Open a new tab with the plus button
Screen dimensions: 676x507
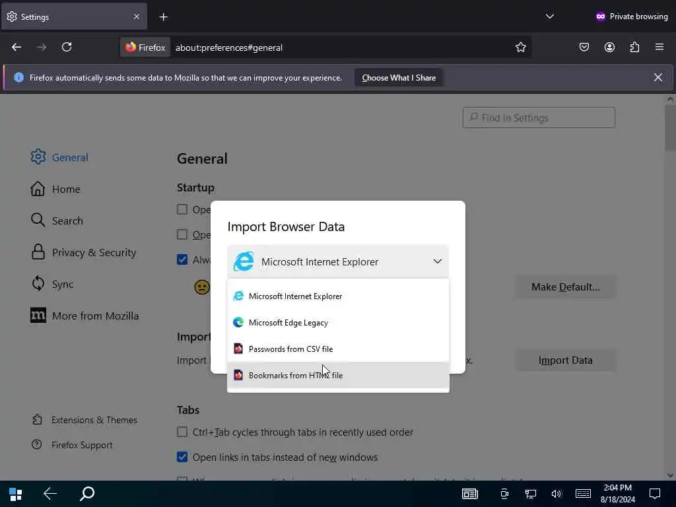pyautogui.click(x=163, y=17)
